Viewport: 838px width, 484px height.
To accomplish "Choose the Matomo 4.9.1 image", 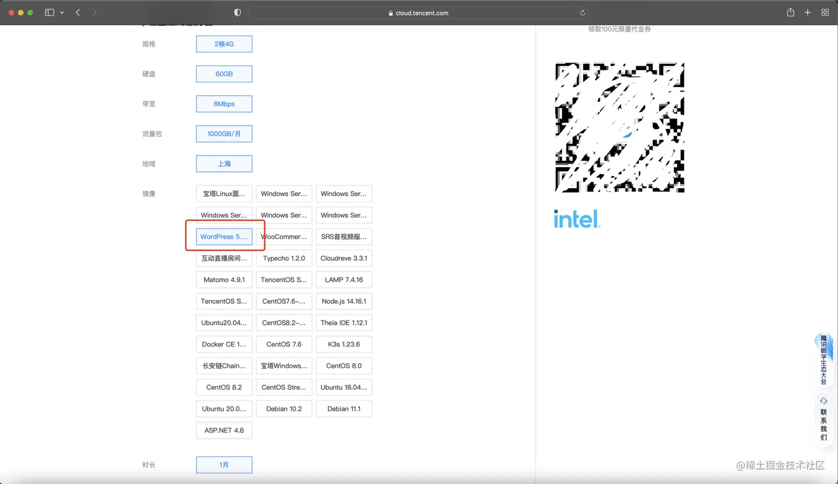I will 224,280.
